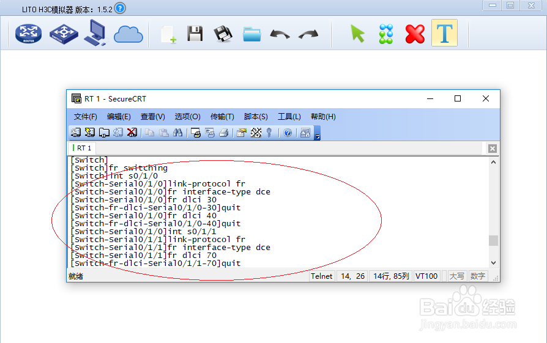Click SecureCRT Paste icon

point(163,133)
